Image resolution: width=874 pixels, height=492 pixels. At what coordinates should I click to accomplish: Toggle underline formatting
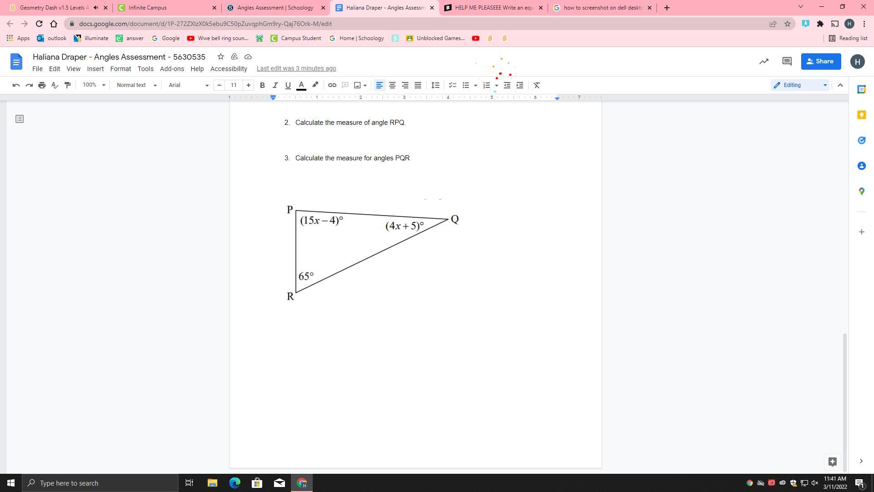pos(288,85)
